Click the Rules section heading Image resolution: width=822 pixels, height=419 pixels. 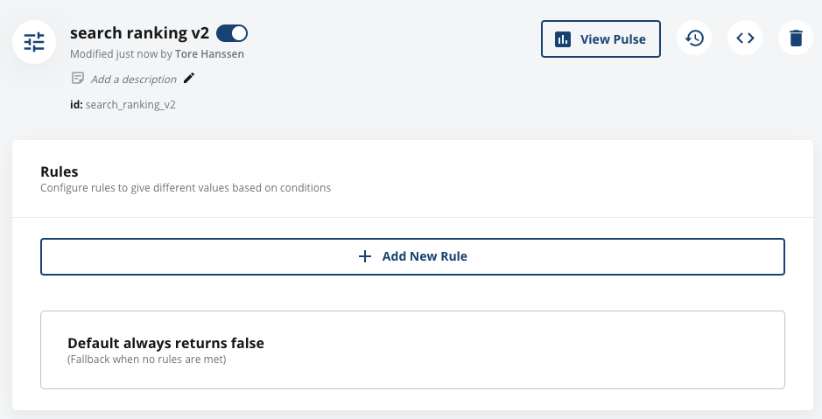tap(60, 171)
